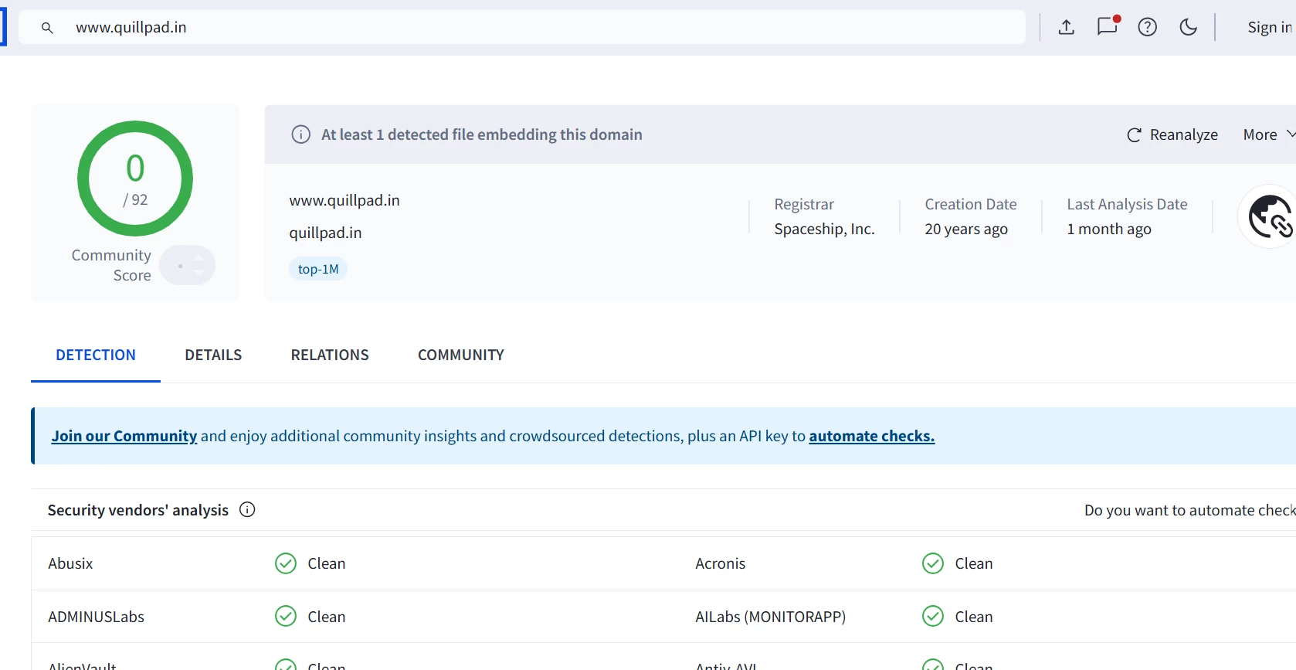Click the www.quillpad.in title in summary card
1296x670 pixels.
click(344, 200)
